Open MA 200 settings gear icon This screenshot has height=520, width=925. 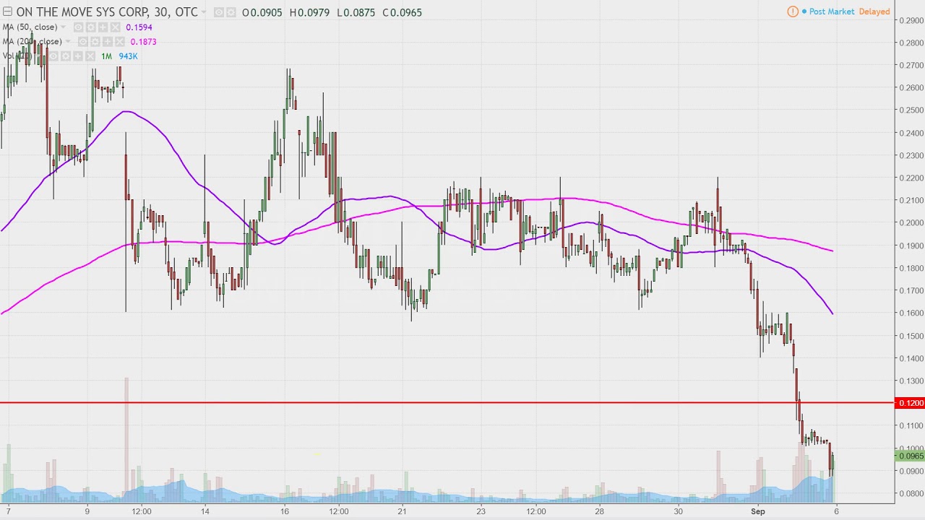click(x=95, y=42)
